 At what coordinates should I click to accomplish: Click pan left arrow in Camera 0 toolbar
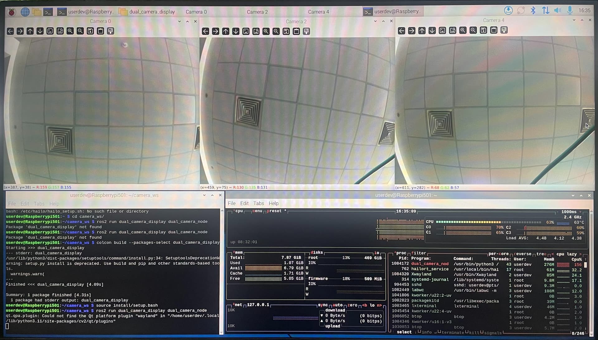pyautogui.click(x=10, y=31)
